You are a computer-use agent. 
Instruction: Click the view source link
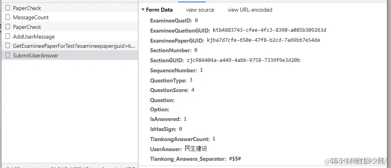pyautogui.click(x=200, y=10)
